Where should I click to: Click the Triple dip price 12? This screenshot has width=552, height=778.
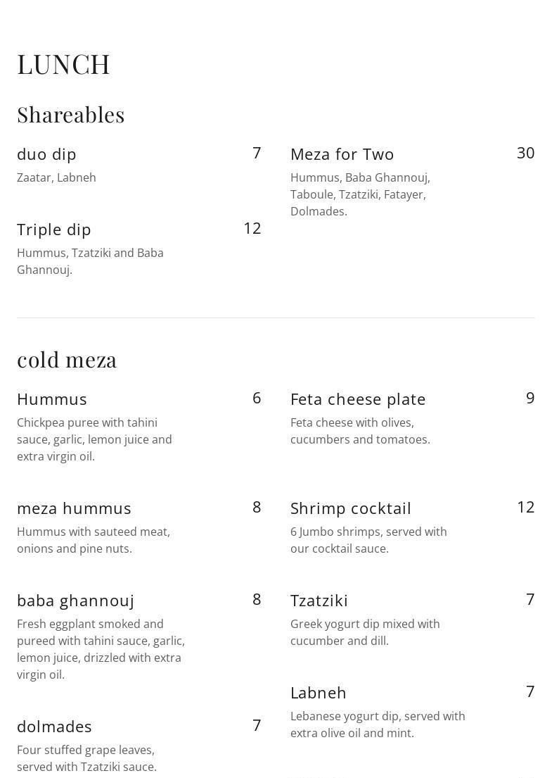coord(252,229)
